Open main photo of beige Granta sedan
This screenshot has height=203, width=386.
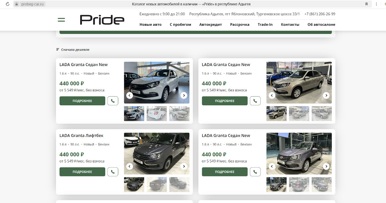(x=299, y=82)
